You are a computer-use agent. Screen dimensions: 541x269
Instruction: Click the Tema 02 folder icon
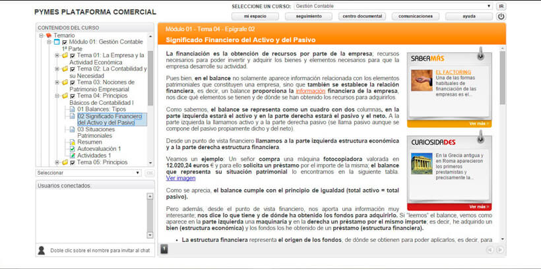coord(65,69)
